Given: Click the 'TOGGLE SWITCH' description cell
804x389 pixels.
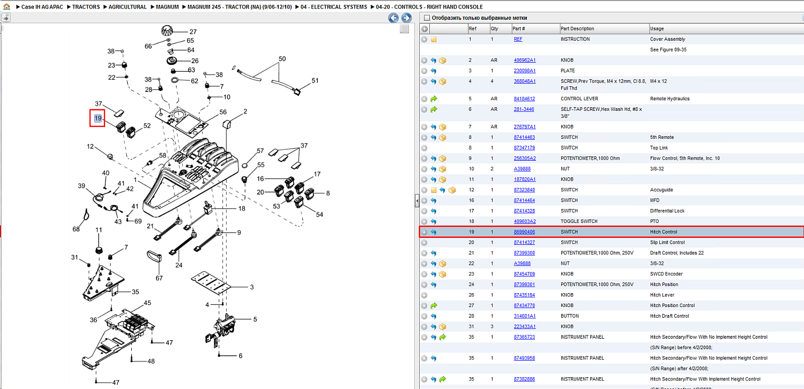Looking at the screenshot, I should point(578,221).
